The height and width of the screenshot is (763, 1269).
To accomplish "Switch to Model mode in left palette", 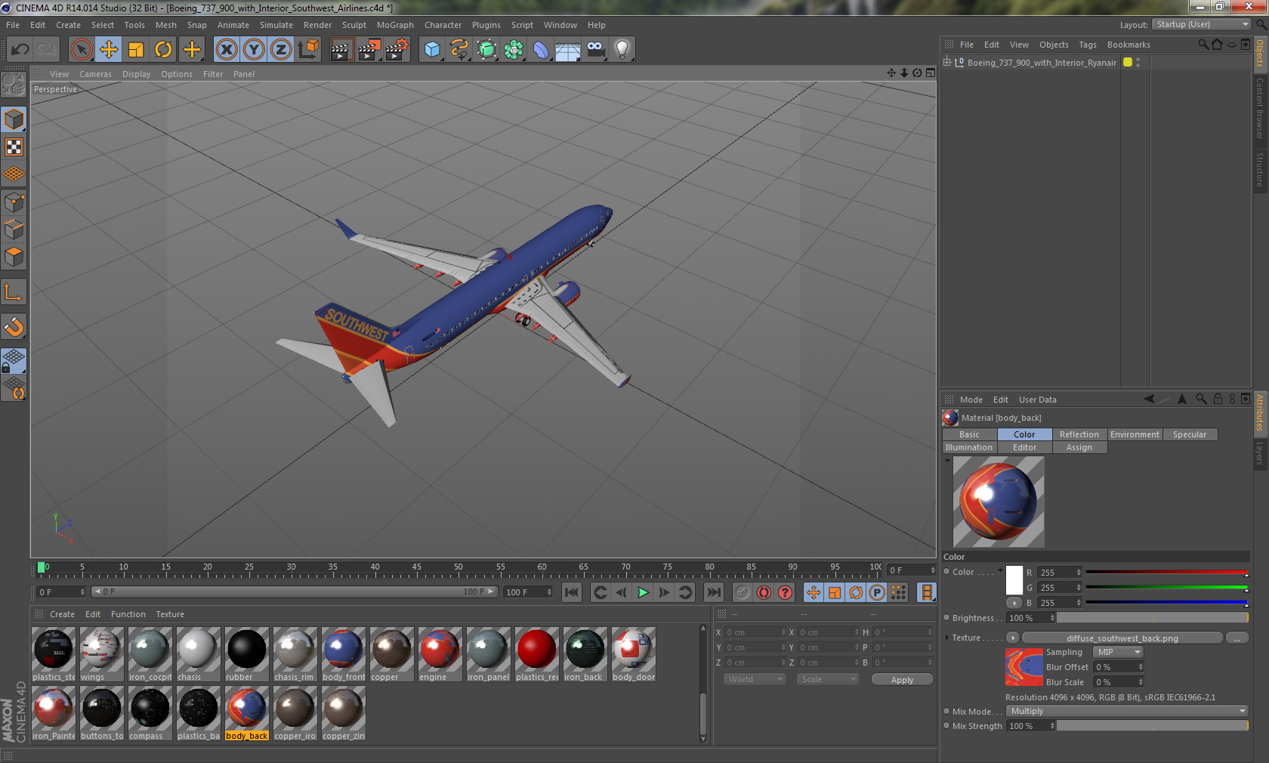I will tap(14, 119).
